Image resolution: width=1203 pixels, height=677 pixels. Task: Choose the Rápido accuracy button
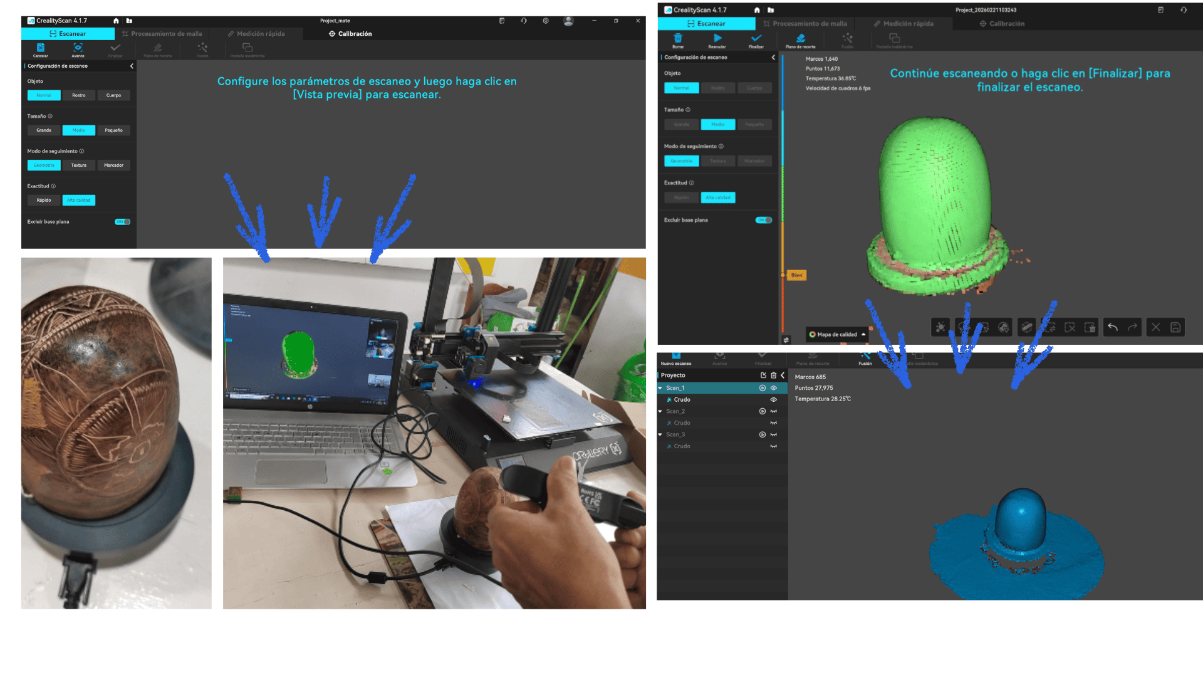(44, 201)
